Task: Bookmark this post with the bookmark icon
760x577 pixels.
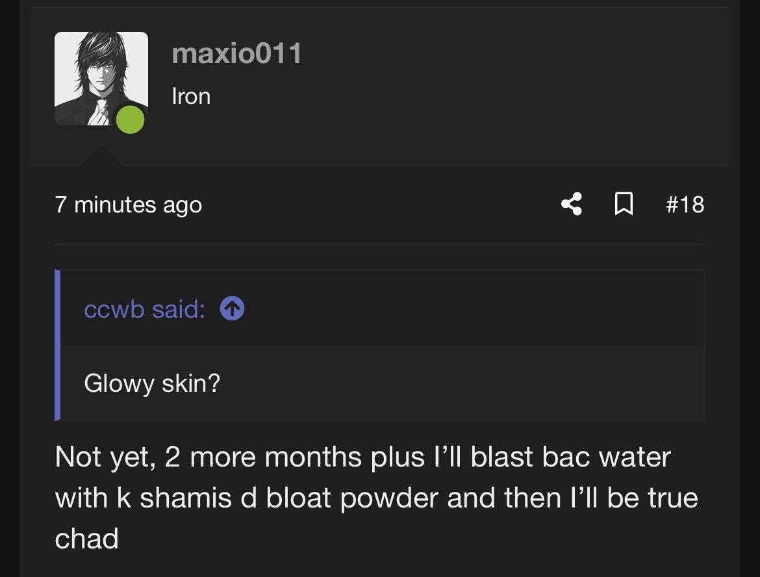Action: (x=624, y=205)
